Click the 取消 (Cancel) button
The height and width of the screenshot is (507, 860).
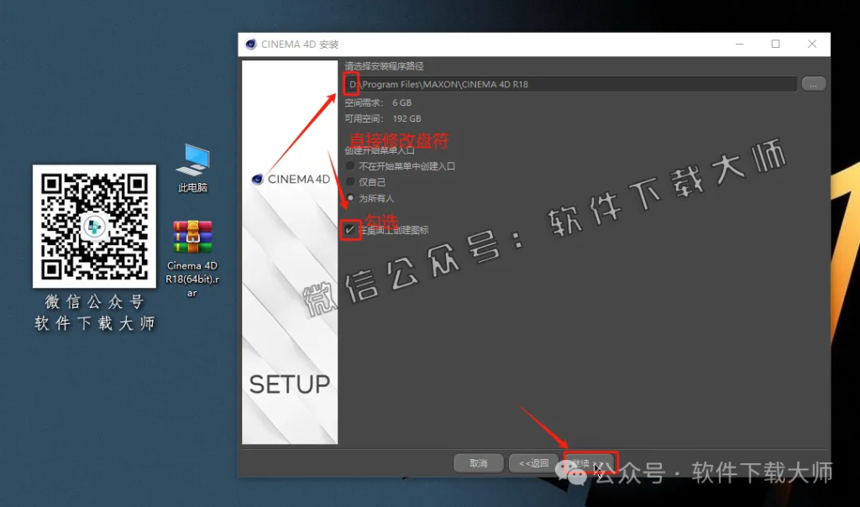[478, 462]
